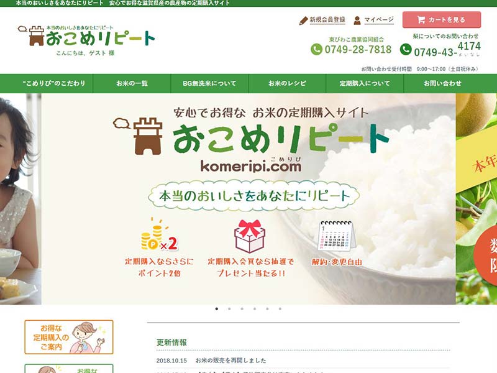Click the calendar icon for free cancellation
Screen dimensions: 497x373
tap(337, 236)
